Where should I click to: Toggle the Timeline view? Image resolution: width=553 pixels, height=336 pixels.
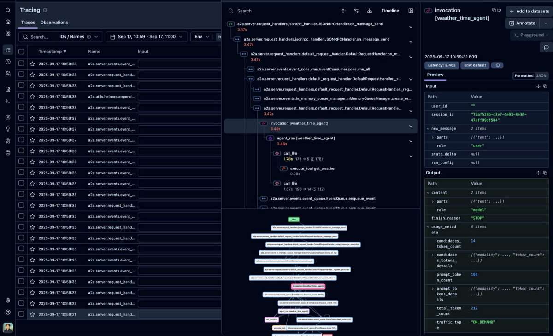pyautogui.click(x=390, y=11)
